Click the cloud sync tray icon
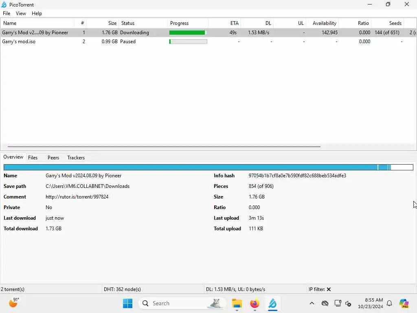417x313 pixels. [x=325, y=303]
